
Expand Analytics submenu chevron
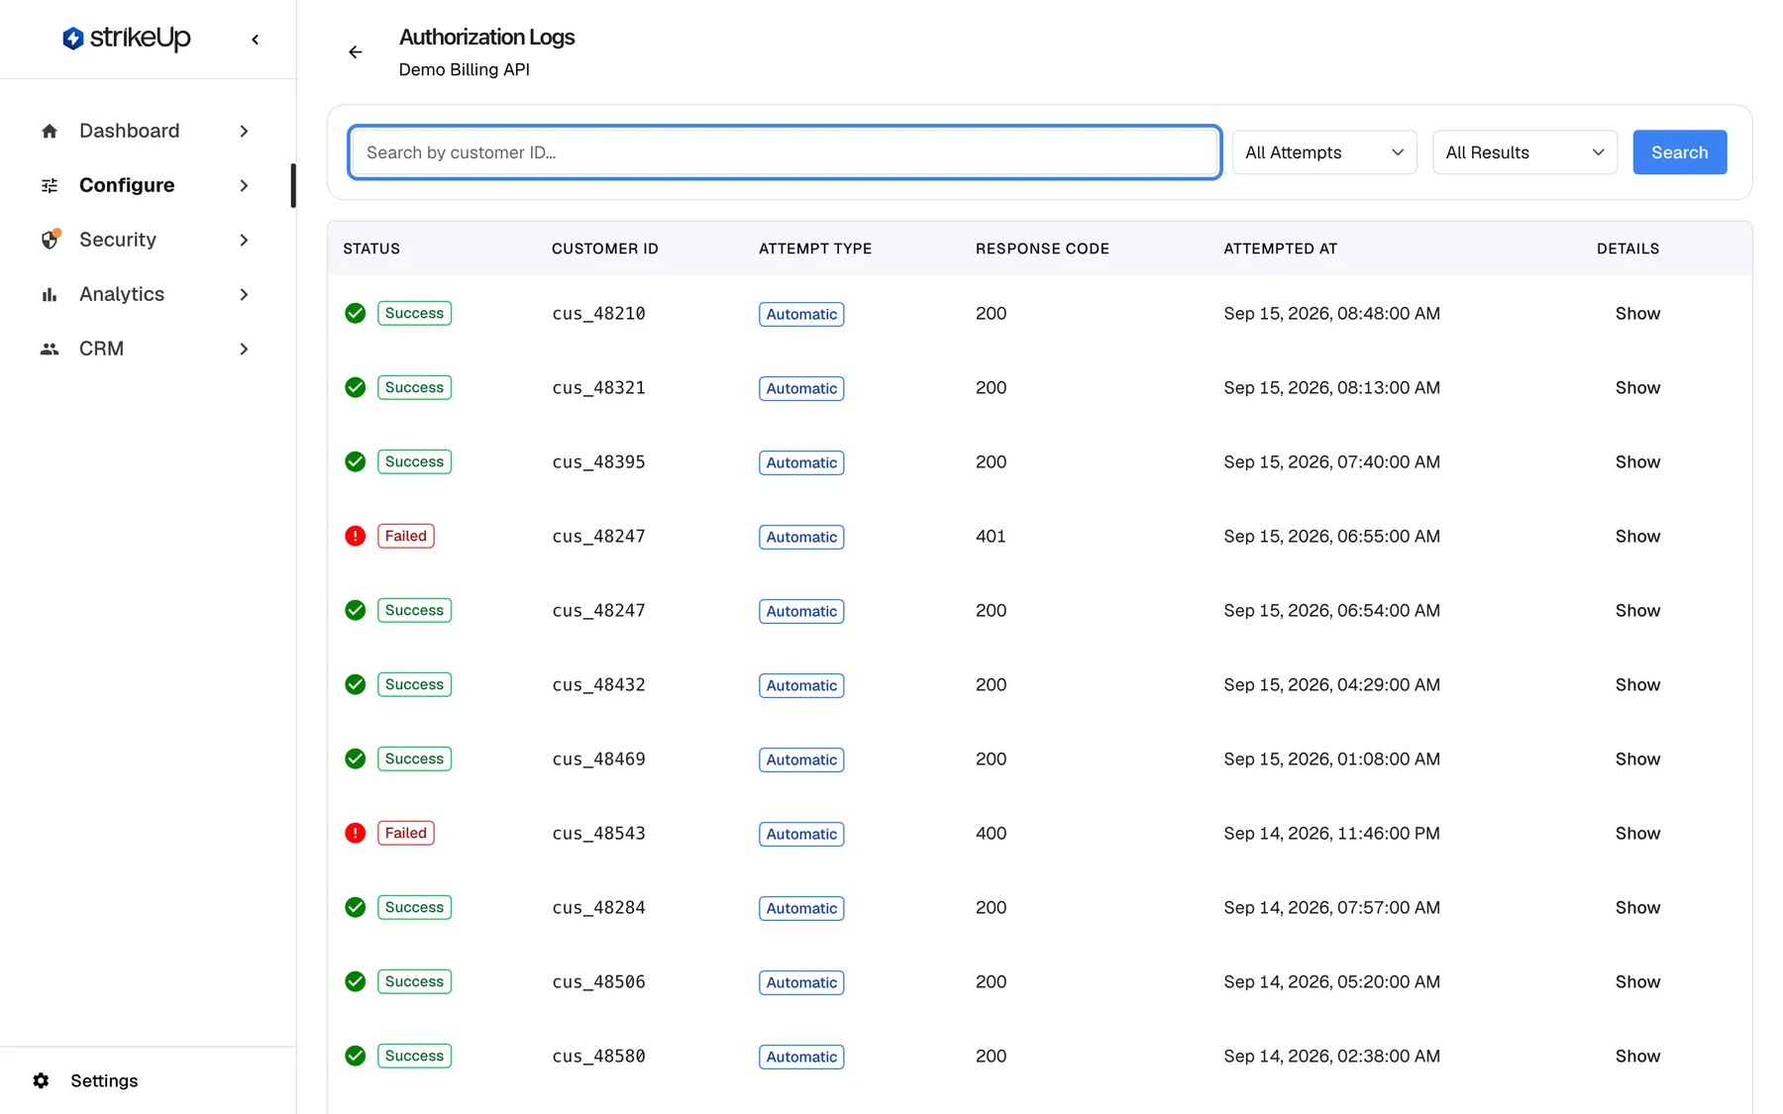(244, 294)
